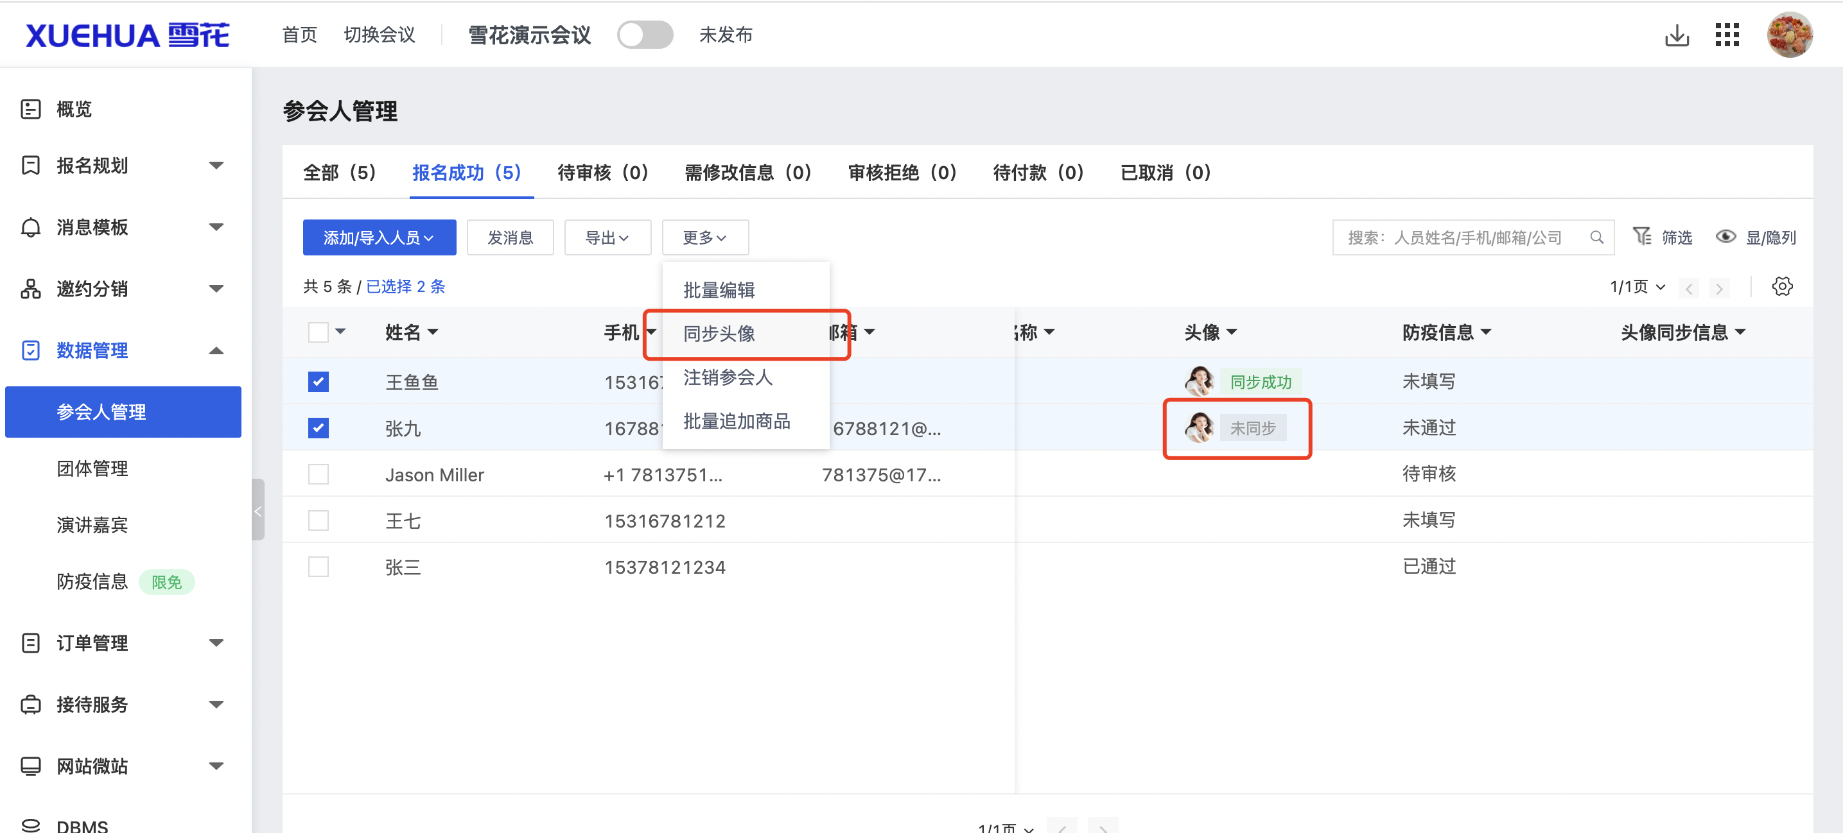Switch to 已取消 (0) tab
1843x833 pixels.
(x=1166, y=173)
